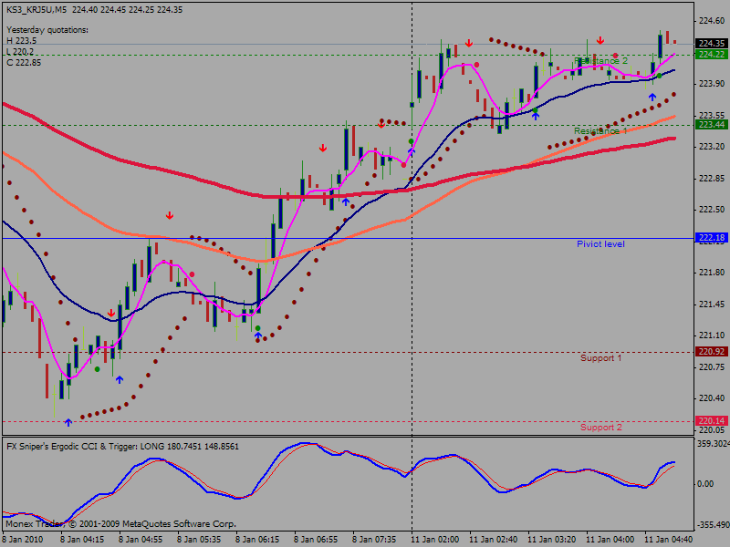
Task: Click the '8 Jan 07:35' time axis label
Action: coord(374,540)
